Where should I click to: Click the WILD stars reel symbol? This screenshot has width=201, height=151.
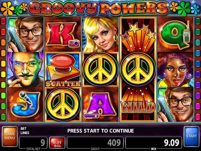coord(138,69)
